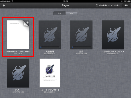Screen dimensions: 131x98
Task: Sort documents by 名前 (name) tab
Action: (x=72, y=13)
